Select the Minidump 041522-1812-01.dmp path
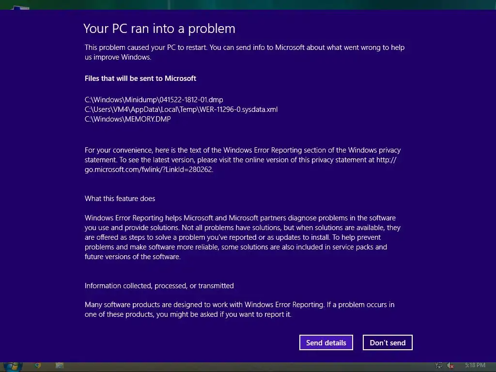The width and height of the screenshot is (496, 372). (x=154, y=100)
